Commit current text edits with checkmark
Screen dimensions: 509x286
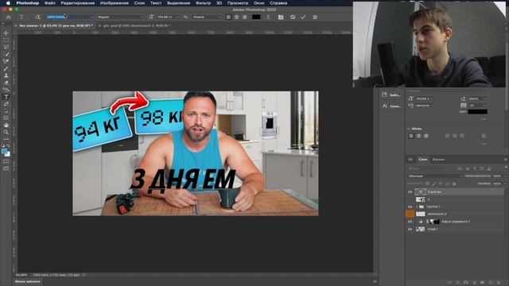click(303, 17)
